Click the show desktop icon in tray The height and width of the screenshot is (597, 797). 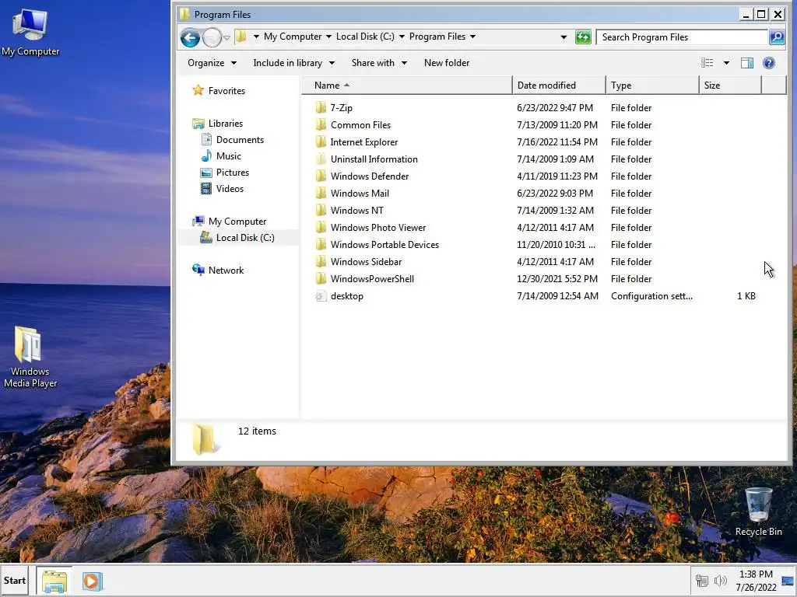point(788,581)
